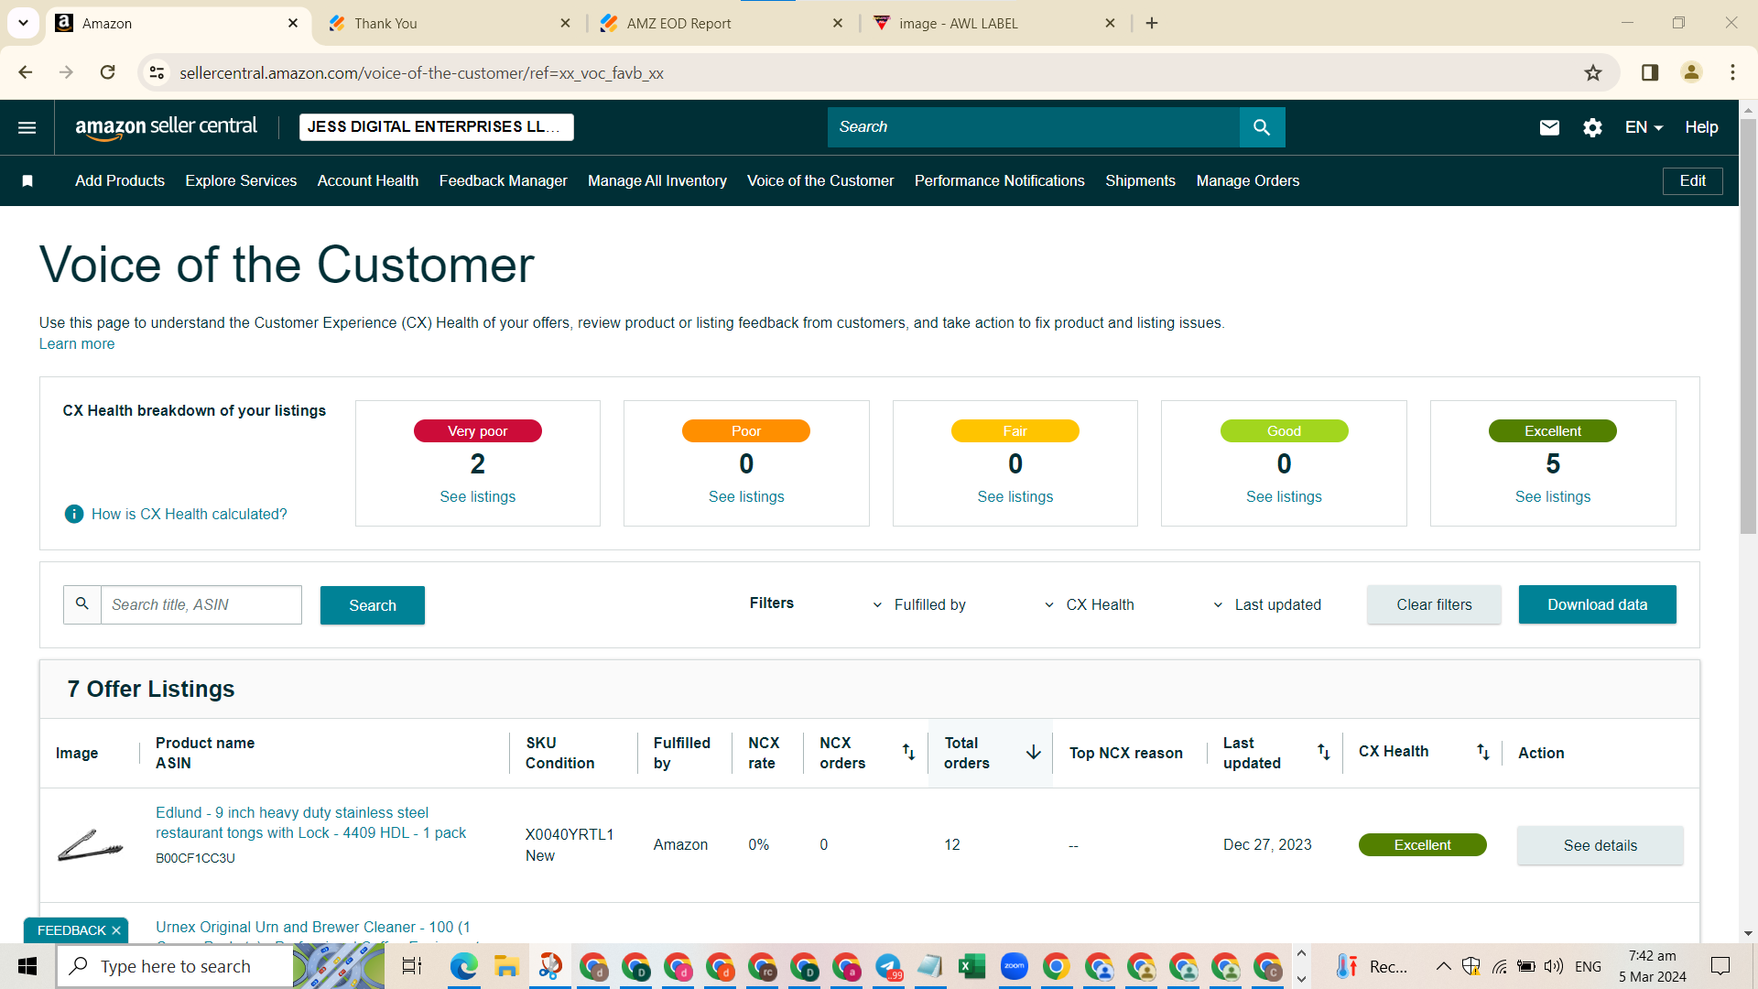Open Performance Notifications menu item
Viewport: 1758px width, 989px height.
(x=999, y=181)
